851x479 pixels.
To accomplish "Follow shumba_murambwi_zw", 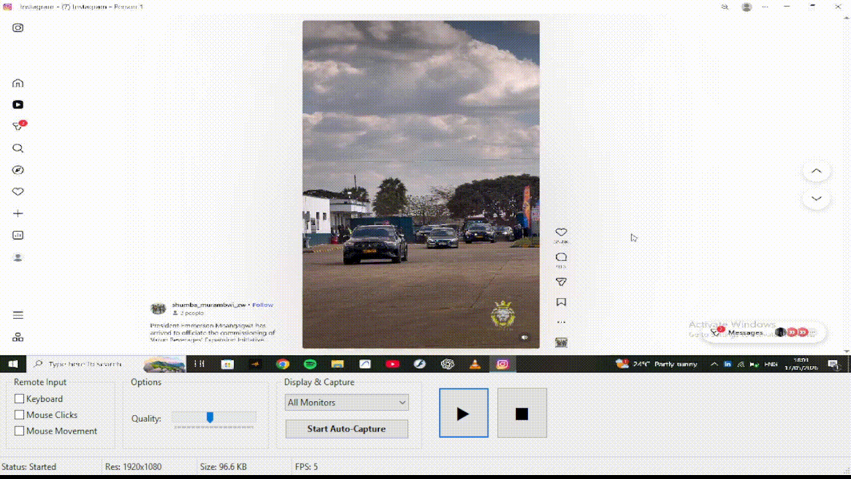I will point(263,305).
